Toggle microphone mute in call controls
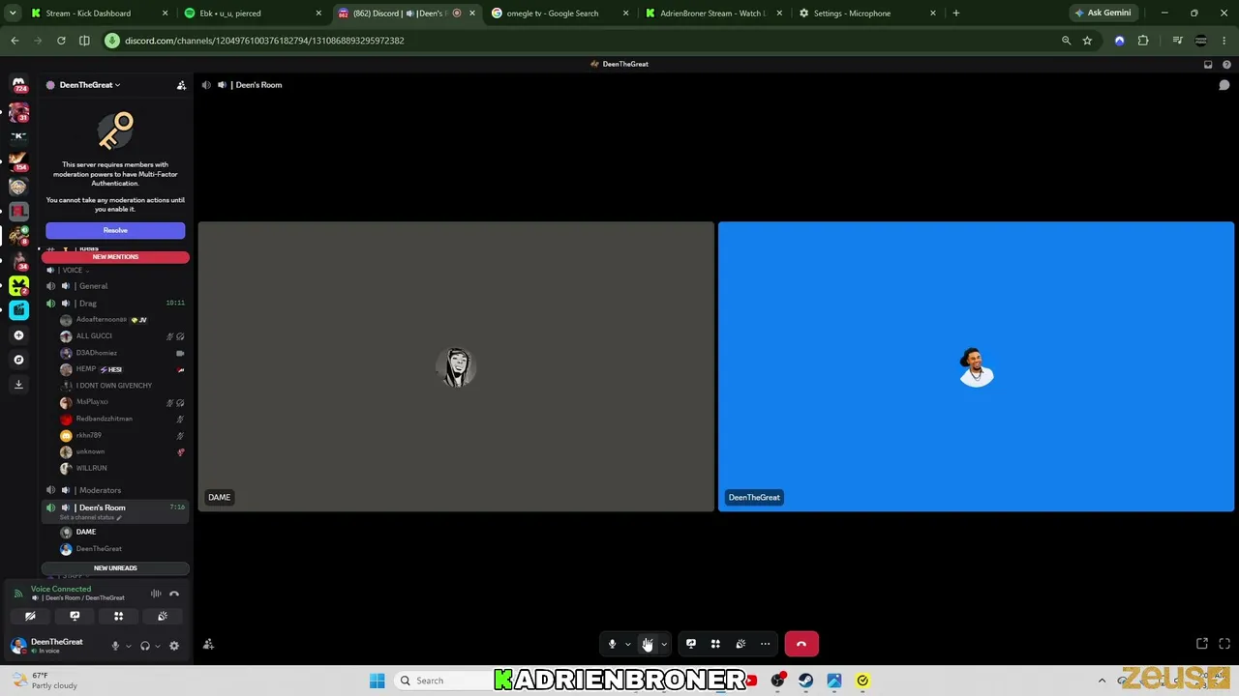This screenshot has width=1239, height=696. pyautogui.click(x=612, y=644)
